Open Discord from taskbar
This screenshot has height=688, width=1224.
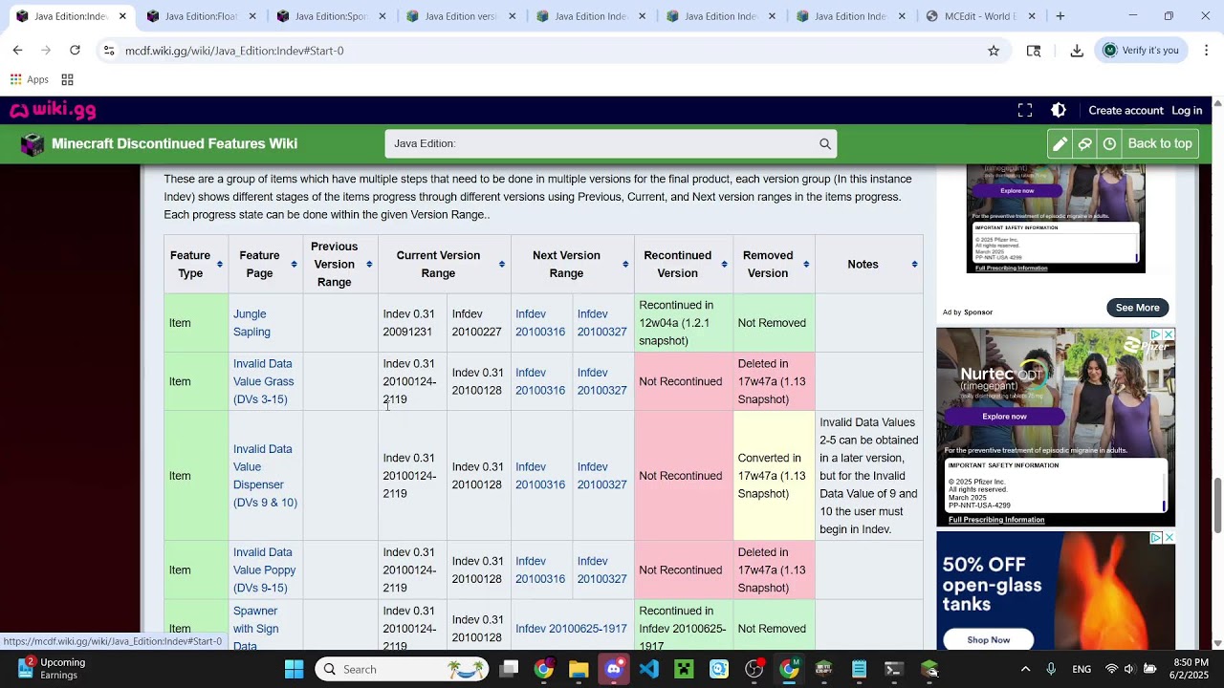[x=614, y=669]
